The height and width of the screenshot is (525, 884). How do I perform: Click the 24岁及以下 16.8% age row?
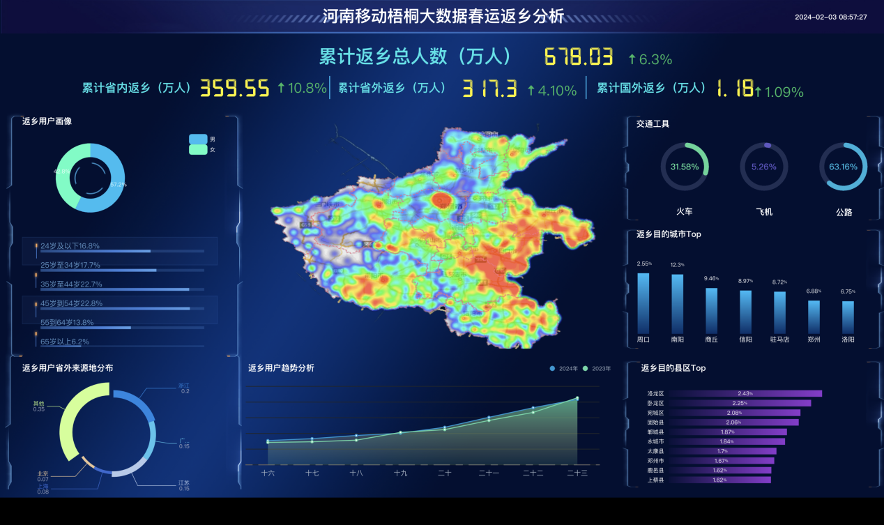point(122,246)
